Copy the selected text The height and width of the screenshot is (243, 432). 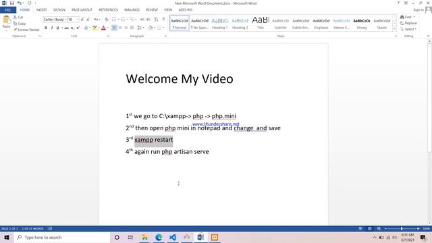pos(20,24)
